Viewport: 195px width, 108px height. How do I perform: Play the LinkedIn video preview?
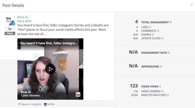pyautogui.click(x=50, y=69)
